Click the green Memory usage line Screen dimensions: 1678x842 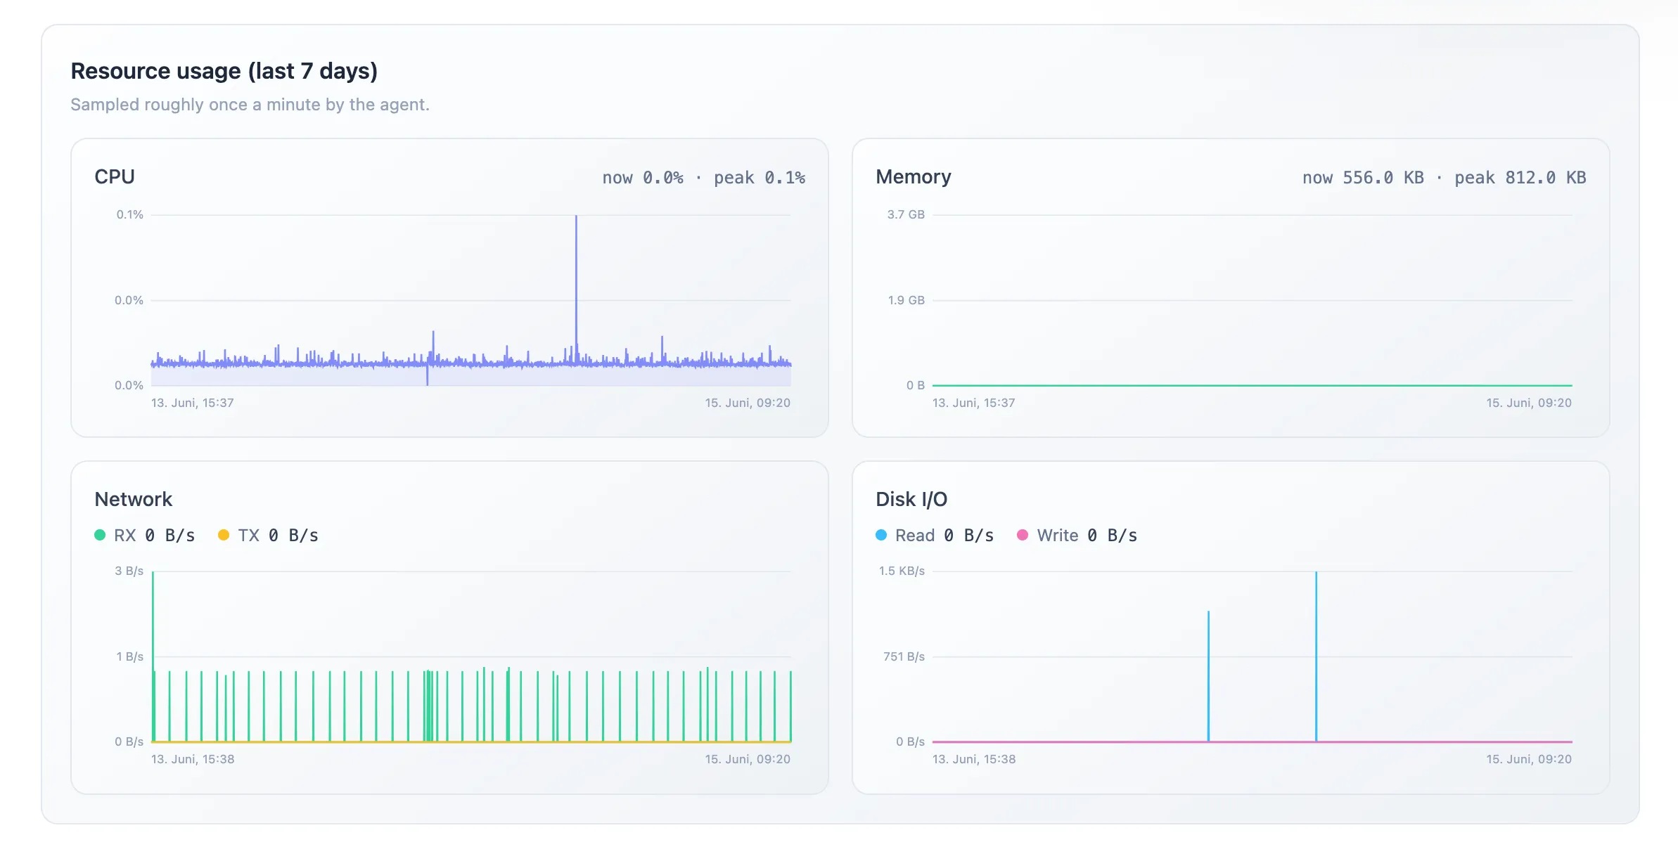pyautogui.click(x=1253, y=385)
